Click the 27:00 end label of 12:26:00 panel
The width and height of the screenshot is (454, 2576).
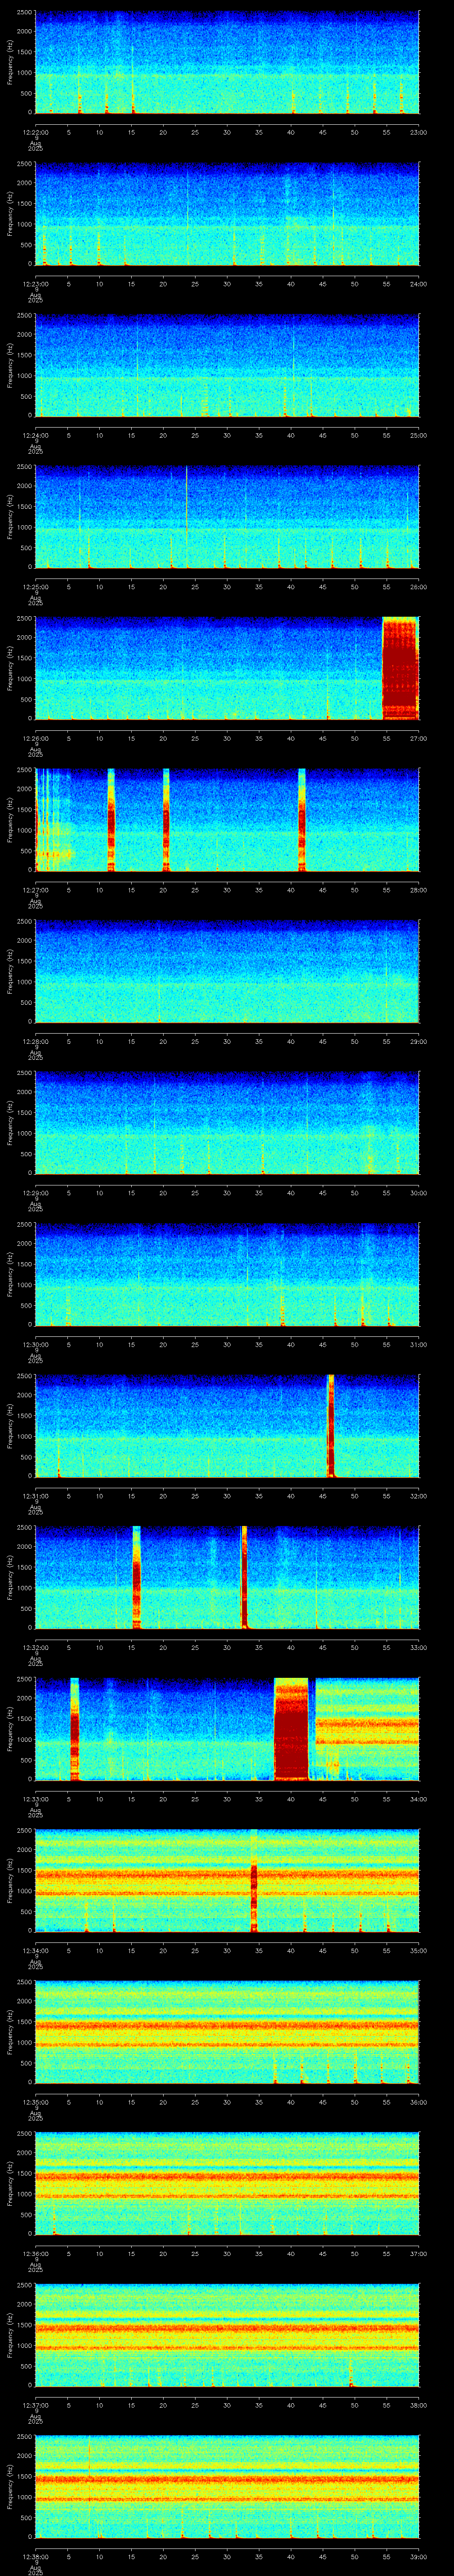pos(418,738)
